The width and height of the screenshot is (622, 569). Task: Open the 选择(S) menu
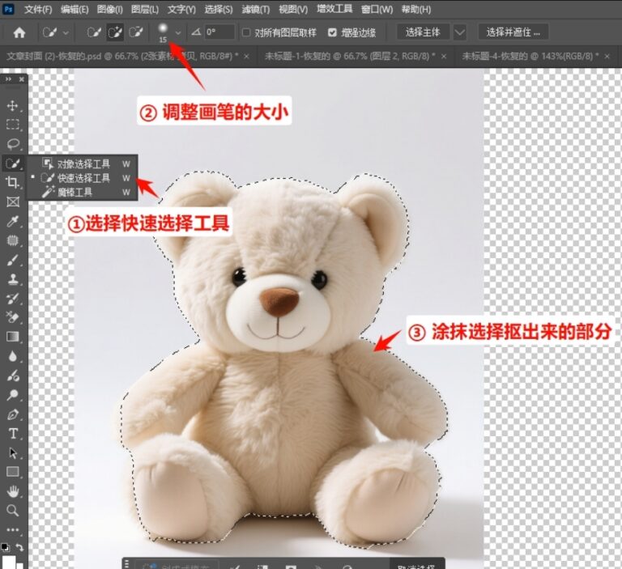pyautogui.click(x=219, y=9)
